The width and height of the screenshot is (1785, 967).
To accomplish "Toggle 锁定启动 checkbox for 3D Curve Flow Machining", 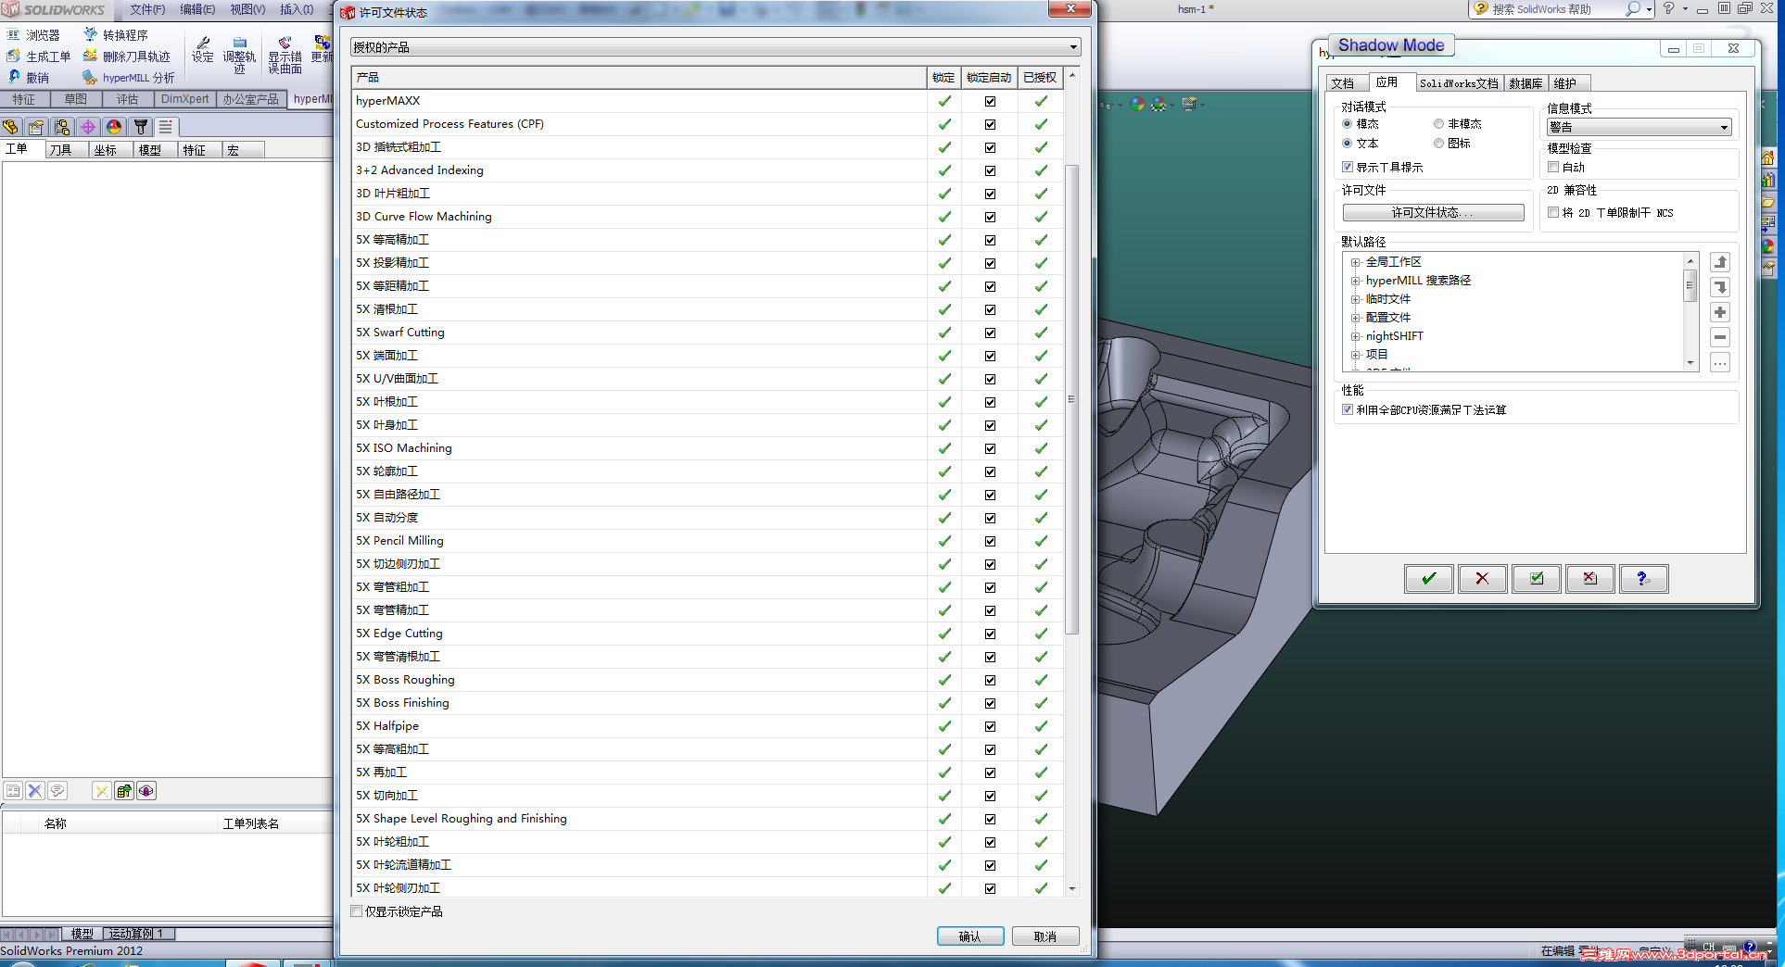I will pyautogui.click(x=990, y=217).
